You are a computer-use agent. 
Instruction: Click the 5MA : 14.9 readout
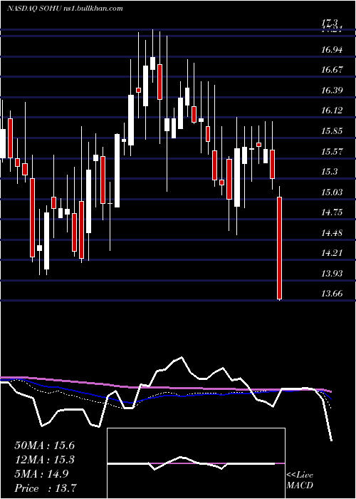click(x=41, y=474)
